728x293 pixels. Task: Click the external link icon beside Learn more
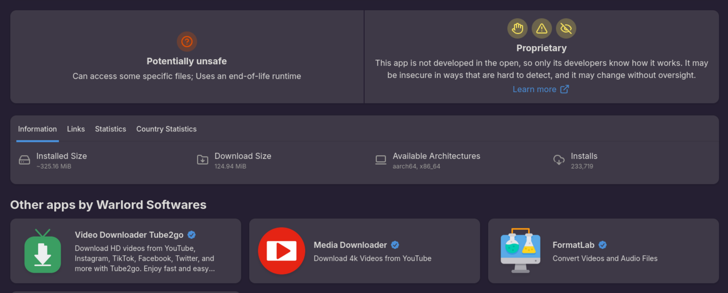(x=565, y=89)
